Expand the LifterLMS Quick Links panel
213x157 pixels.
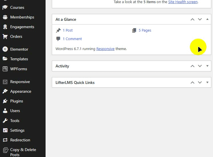pos(207,82)
